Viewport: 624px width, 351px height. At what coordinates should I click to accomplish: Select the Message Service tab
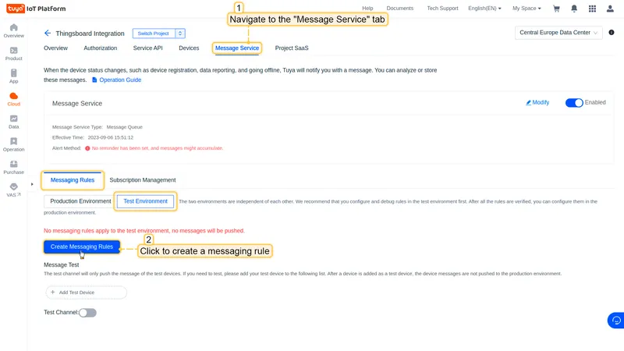point(237,48)
